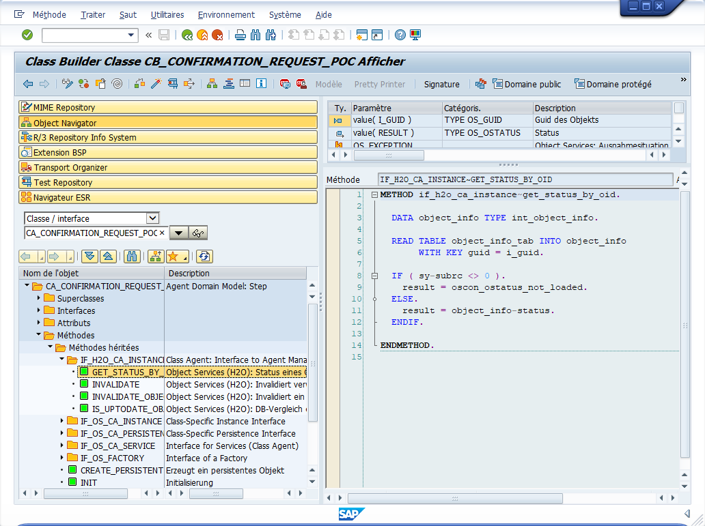Open the Classe / interface type dropdown
Screen dimensions: 705x526
point(153,218)
